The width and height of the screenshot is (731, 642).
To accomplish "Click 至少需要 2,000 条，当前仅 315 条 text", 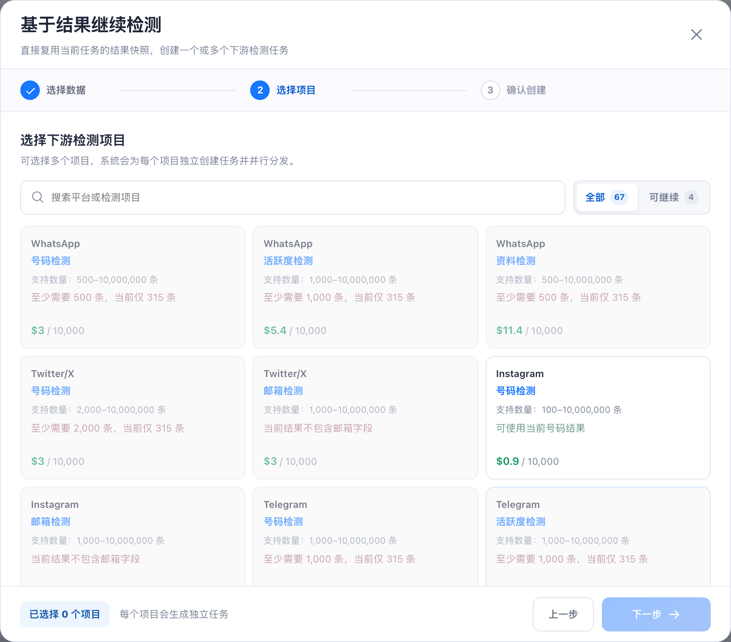I will (x=108, y=428).
